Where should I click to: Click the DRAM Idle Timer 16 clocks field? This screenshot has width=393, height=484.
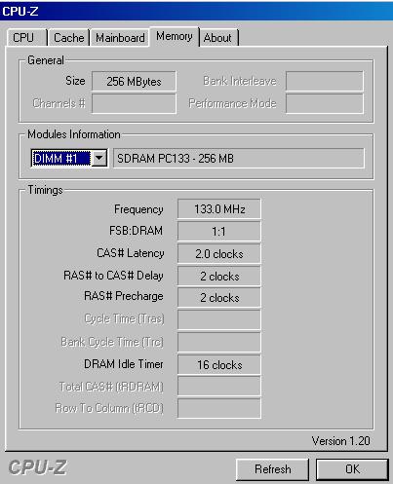219,365
